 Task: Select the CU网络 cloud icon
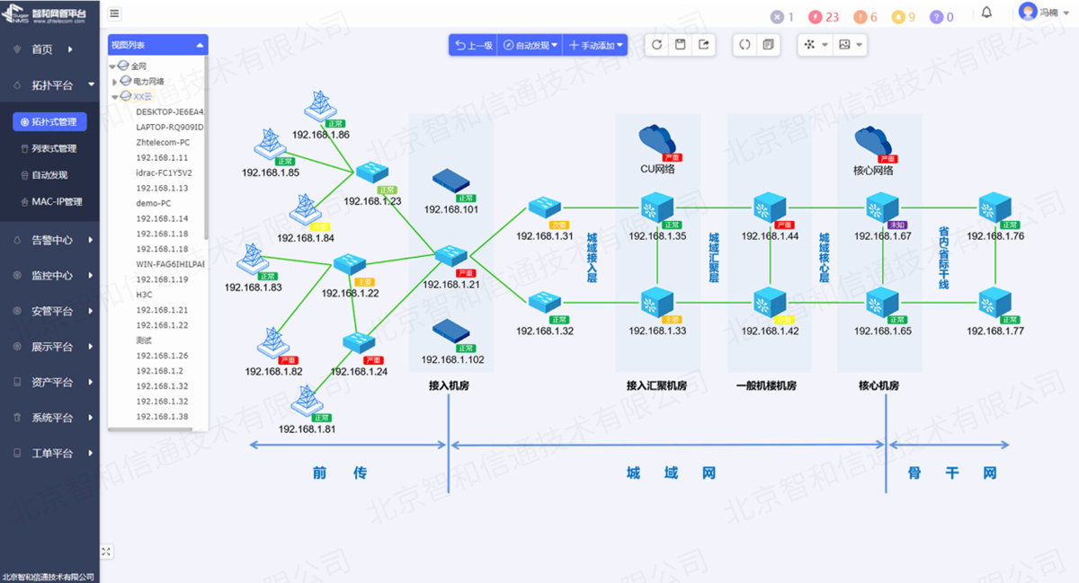click(657, 139)
